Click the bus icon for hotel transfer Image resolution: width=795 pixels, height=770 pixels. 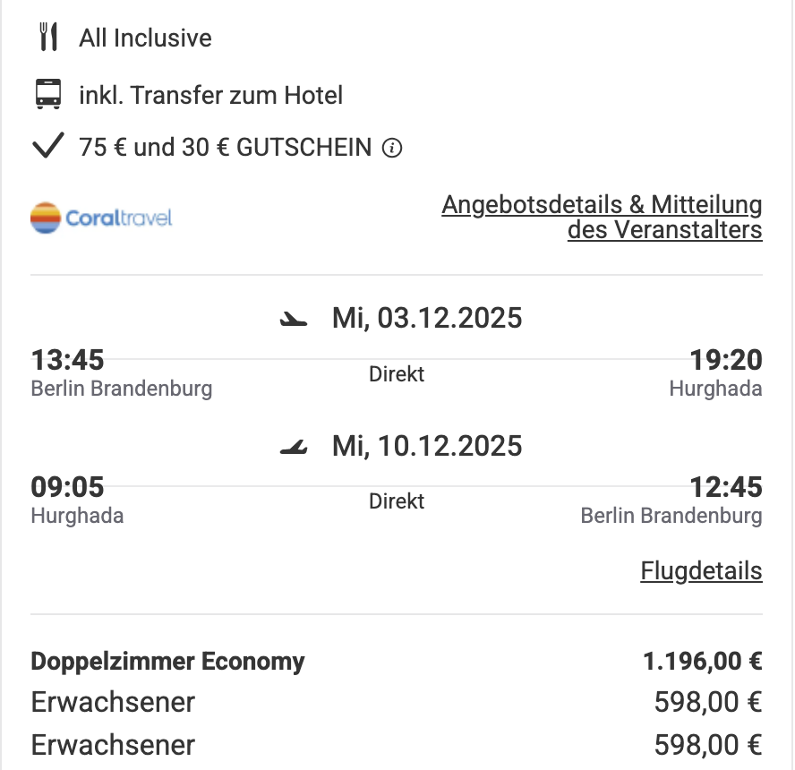point(48,95)
